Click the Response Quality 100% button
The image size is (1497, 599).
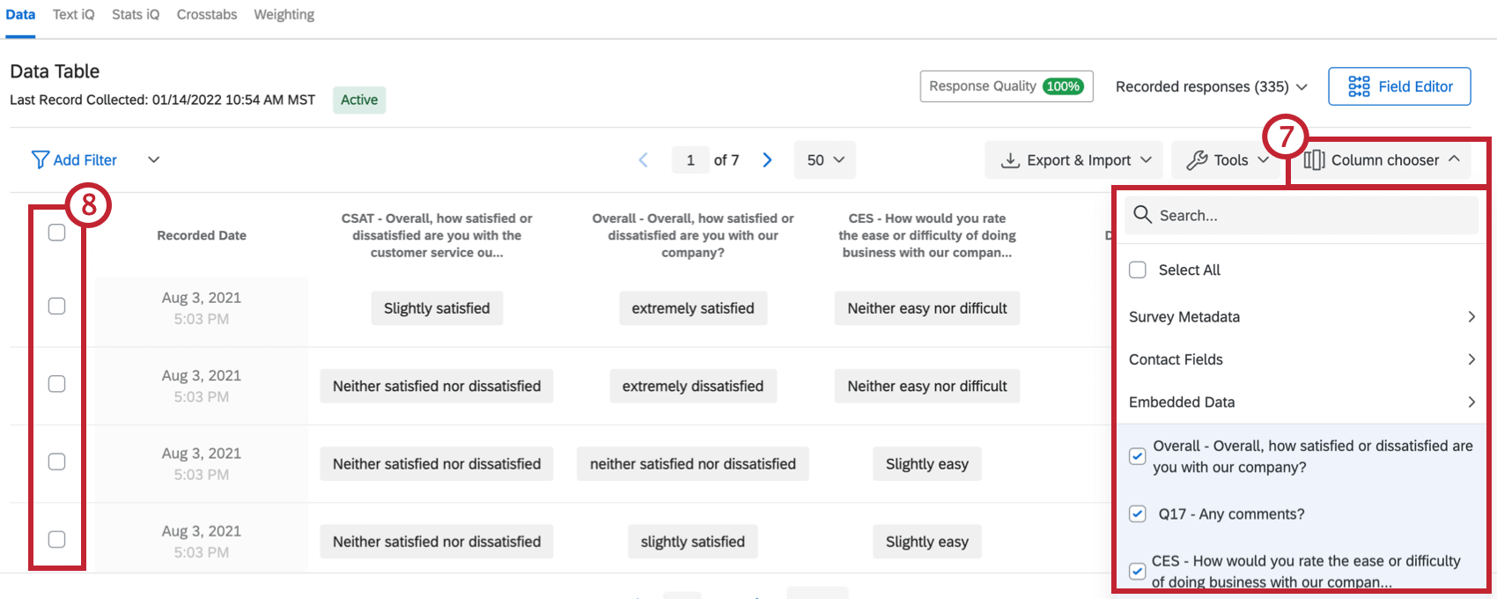[1006, 86]
